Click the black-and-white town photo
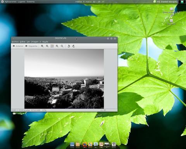 64,79
